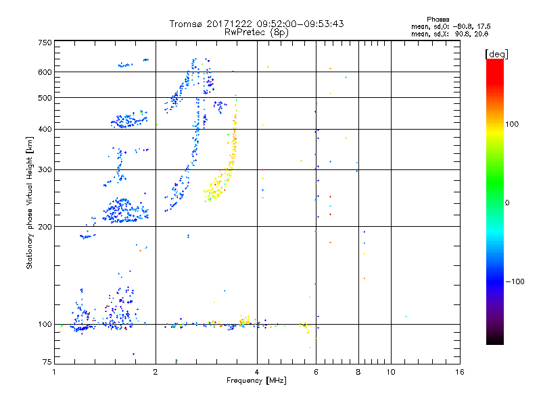The width and height of the screenshot is (541, 405).
Task: Click the colorbar tick label '0'
Action: (x=507, y=203)
